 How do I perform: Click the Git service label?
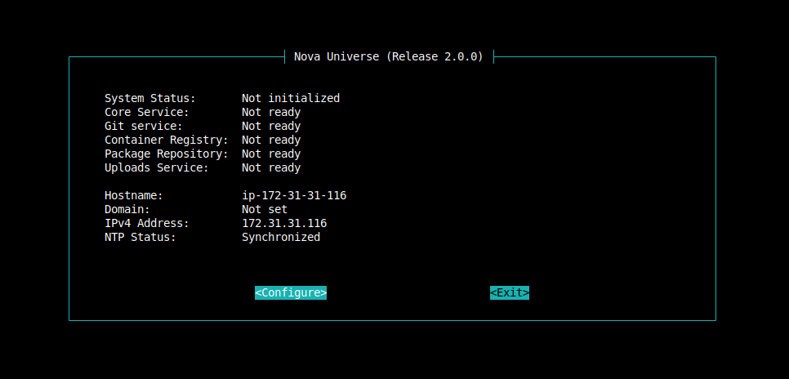tap(144, 127)
